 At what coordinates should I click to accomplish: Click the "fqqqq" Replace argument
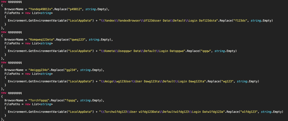70,100
